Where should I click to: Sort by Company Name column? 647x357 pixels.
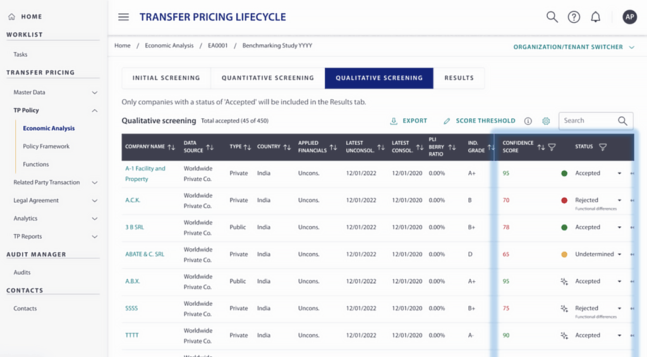(x=171, y=147)
